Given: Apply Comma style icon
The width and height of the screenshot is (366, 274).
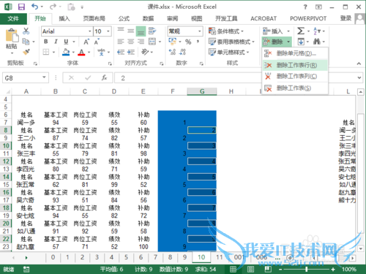Looking at the screenshot, I should tap(198, 42).
